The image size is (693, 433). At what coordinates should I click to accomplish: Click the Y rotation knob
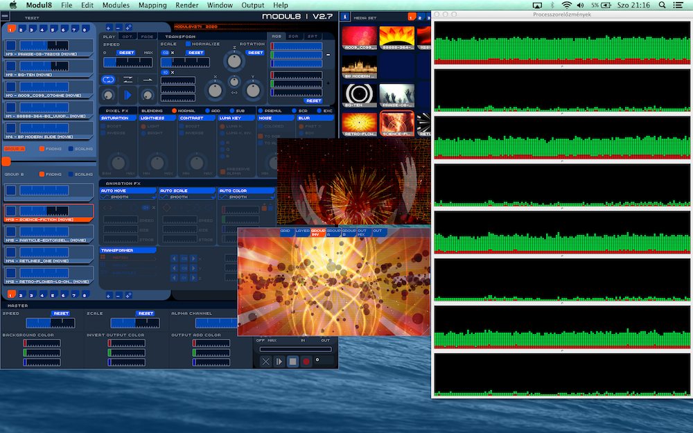pos(253,90)
